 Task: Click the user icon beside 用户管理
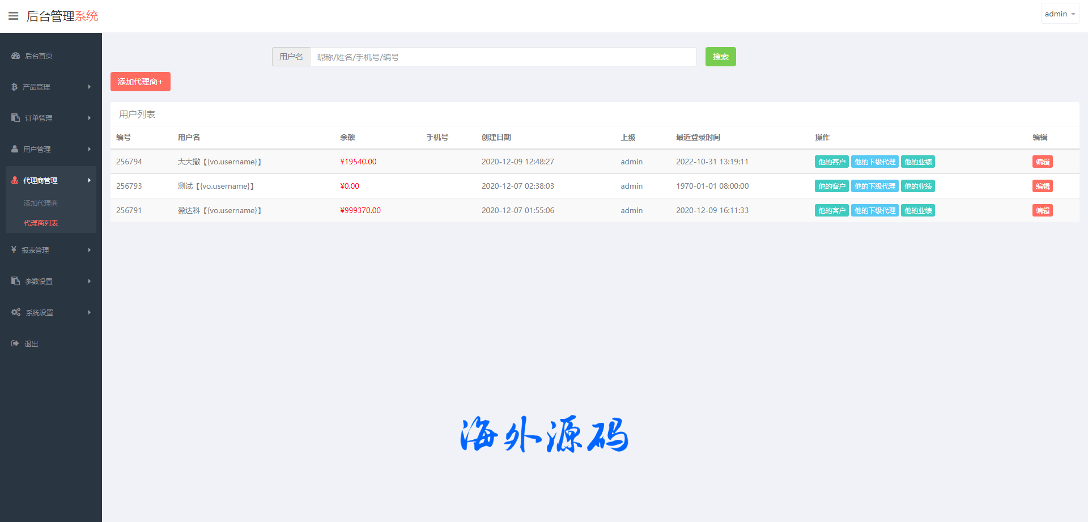[15, 149]
